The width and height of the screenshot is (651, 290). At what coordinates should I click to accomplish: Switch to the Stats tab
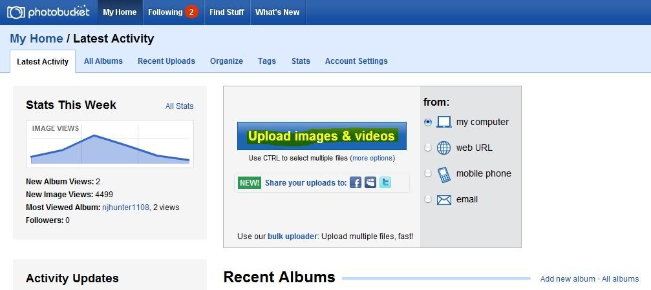click(x=301, y=61)
